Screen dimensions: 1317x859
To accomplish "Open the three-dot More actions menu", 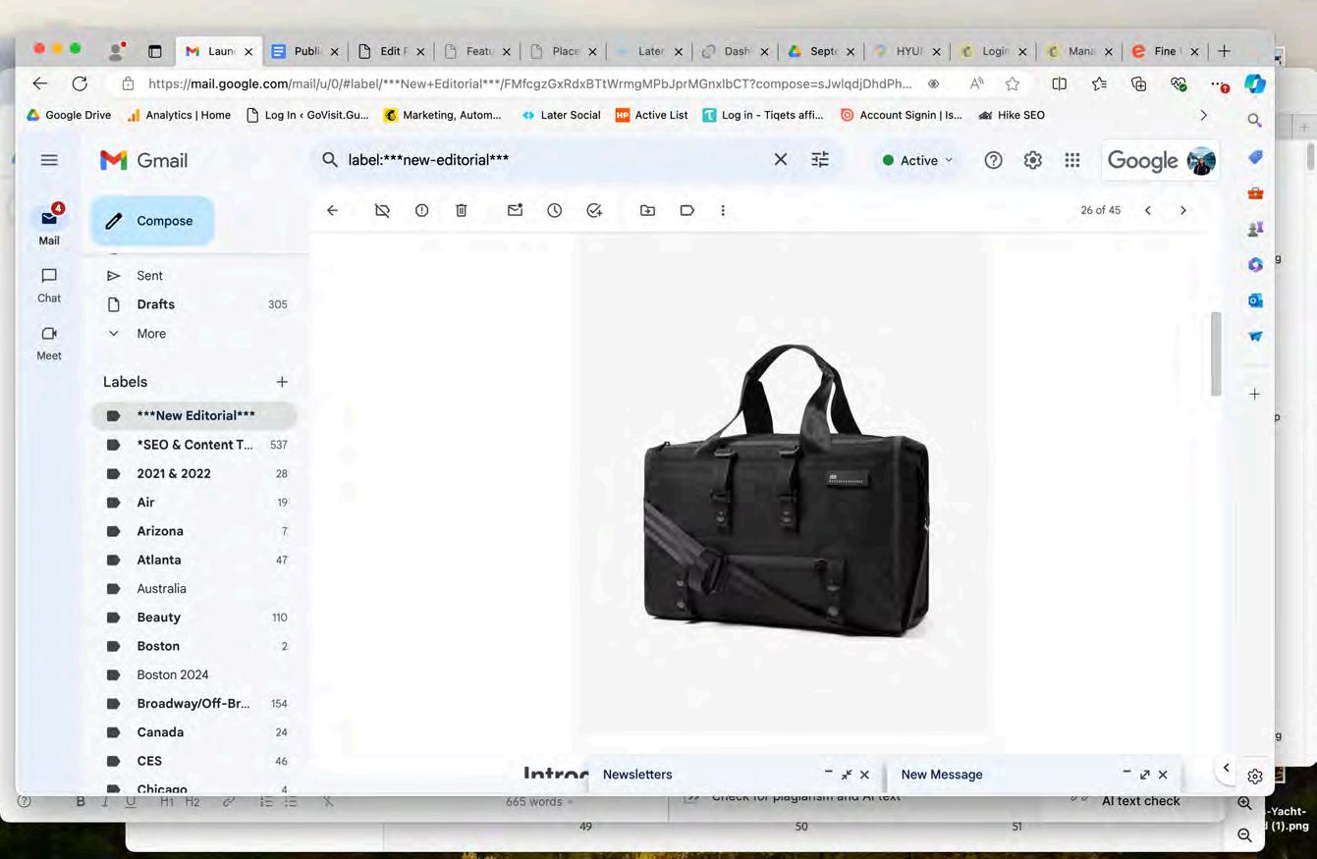I will click(x=723, y=210).
